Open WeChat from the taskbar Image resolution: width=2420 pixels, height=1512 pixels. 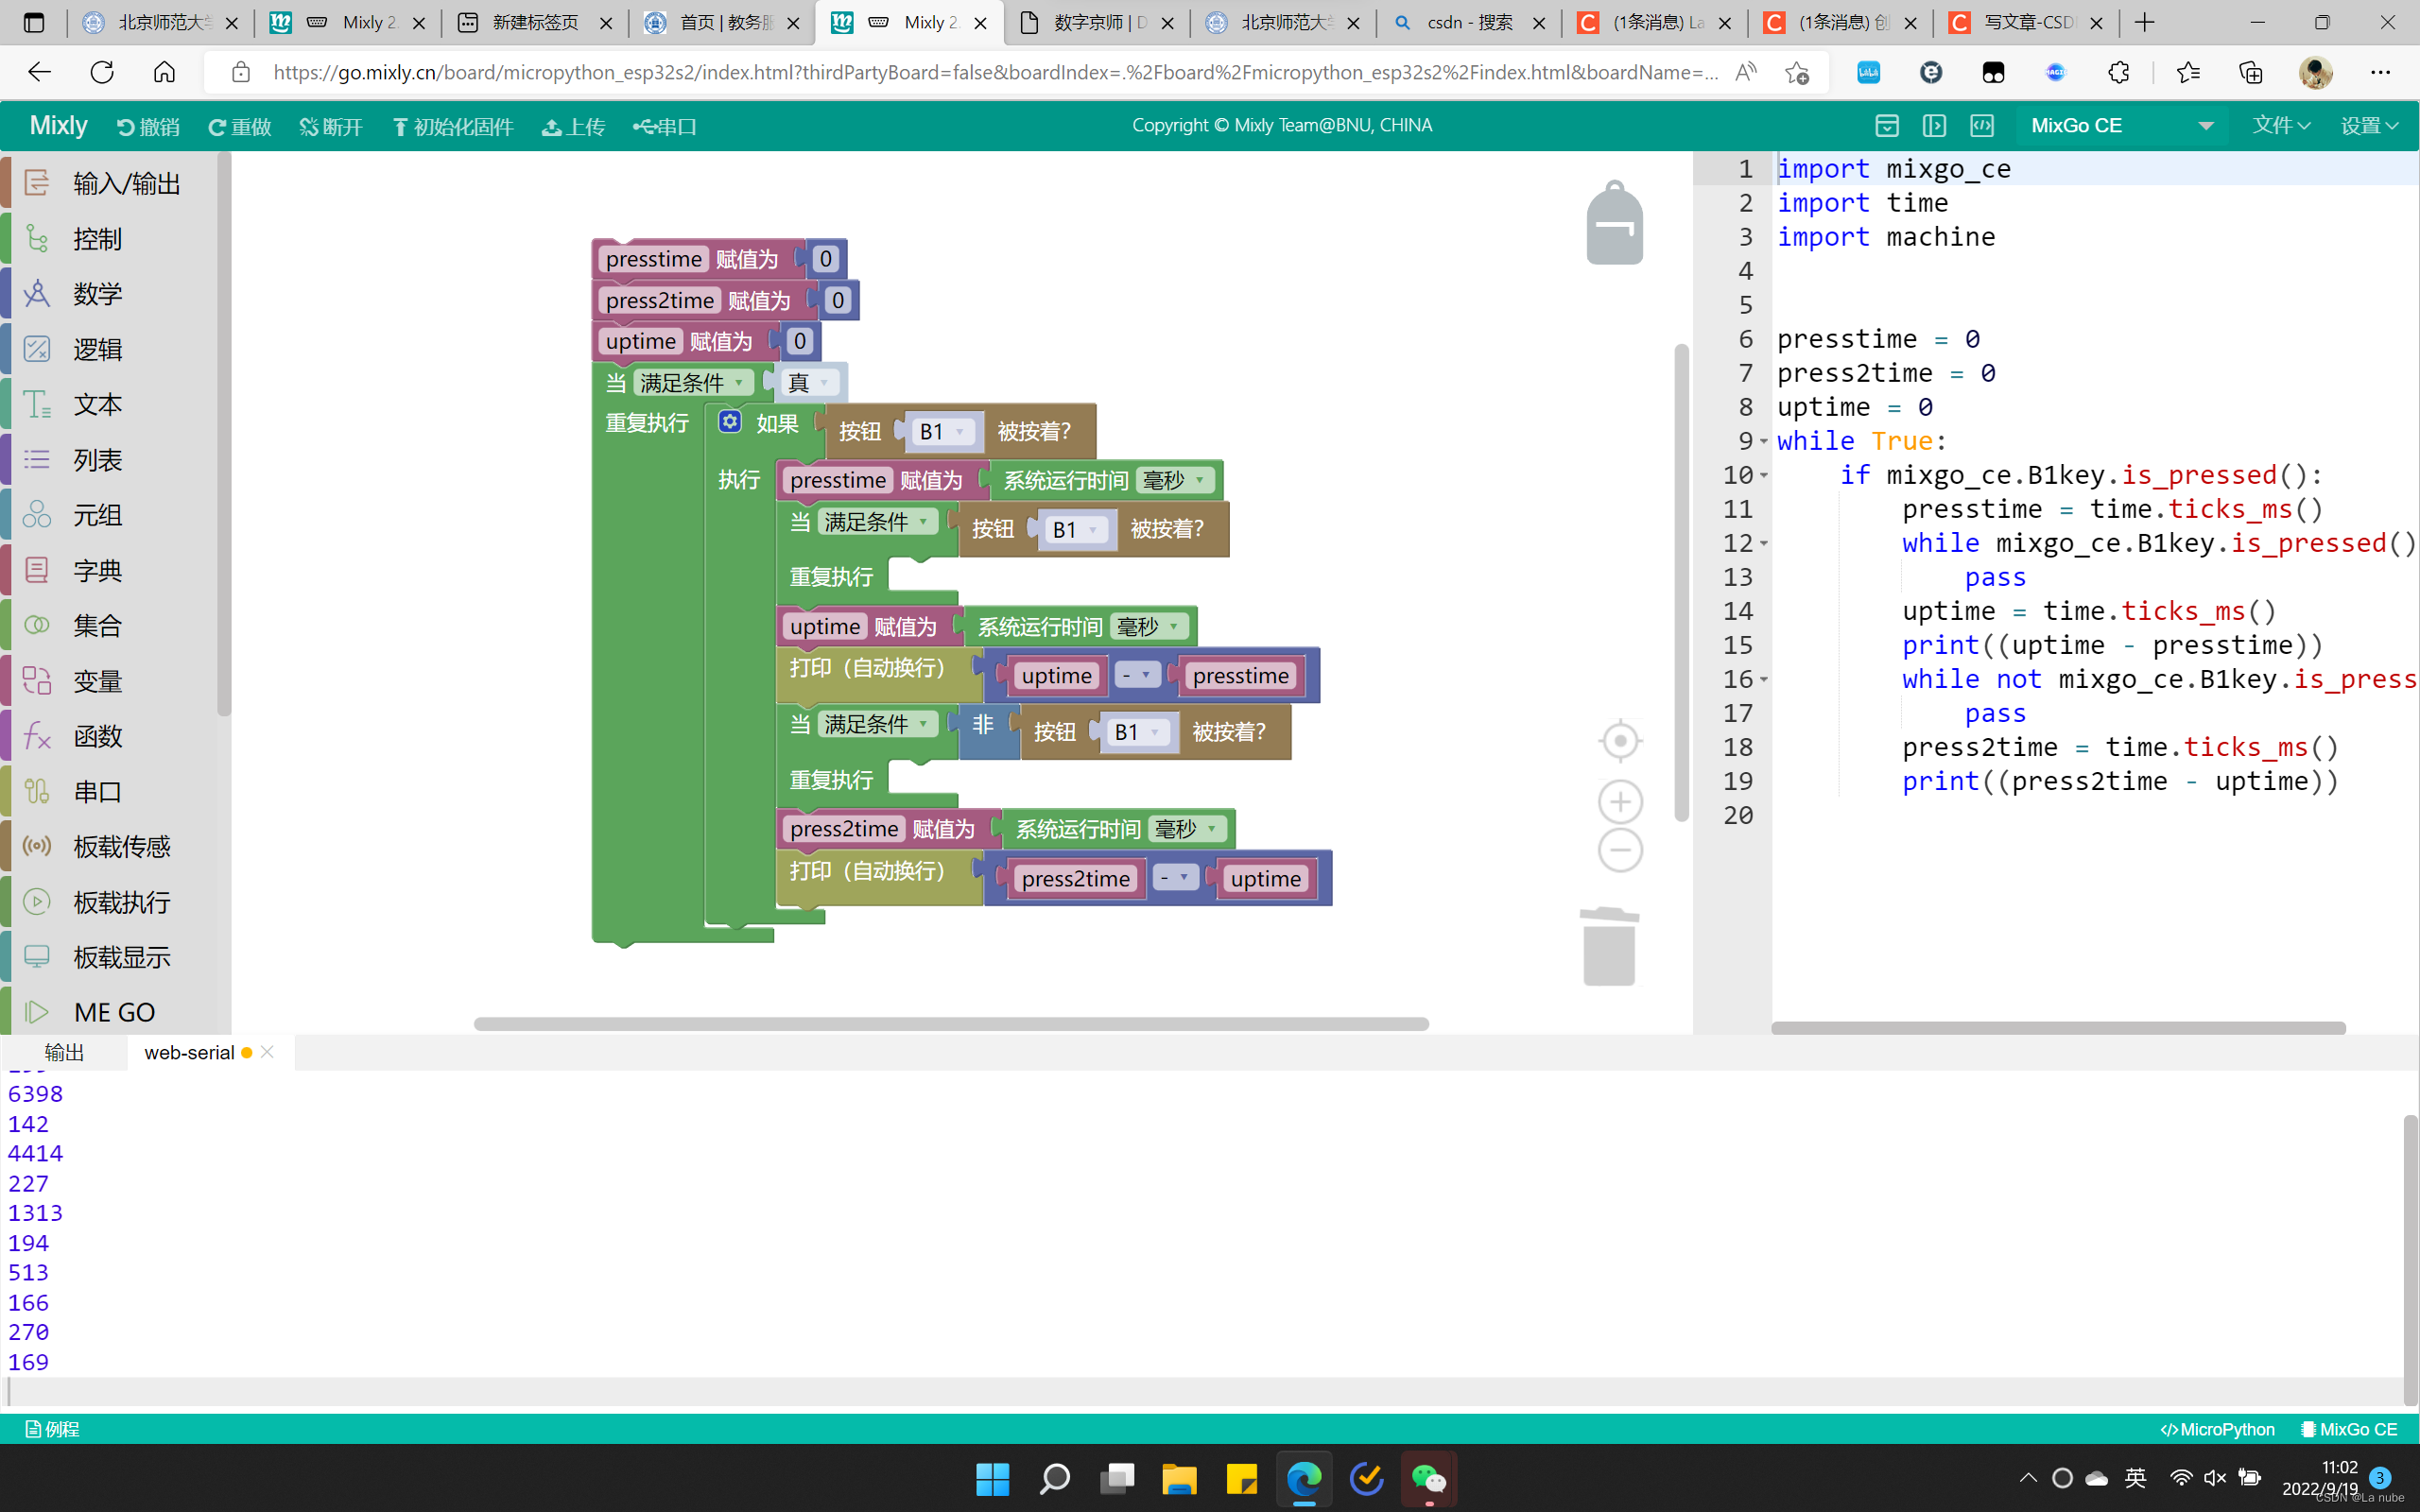click(x=1428, y=1478)
